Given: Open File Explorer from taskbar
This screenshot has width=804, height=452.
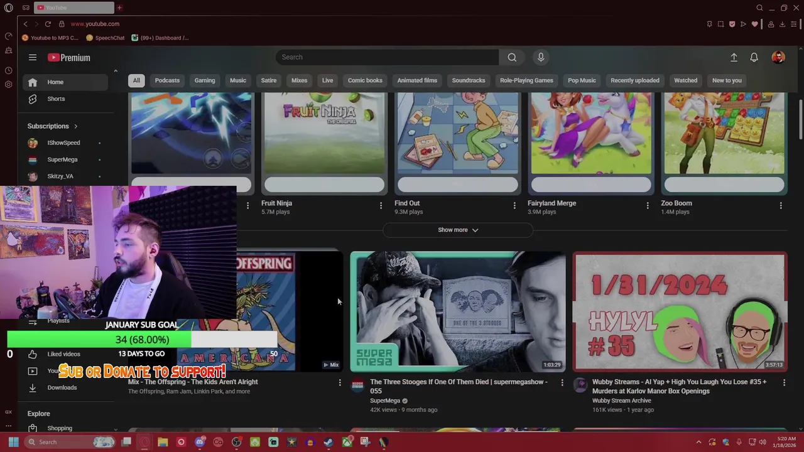Looking at the screenshot, I should [163, 442].
